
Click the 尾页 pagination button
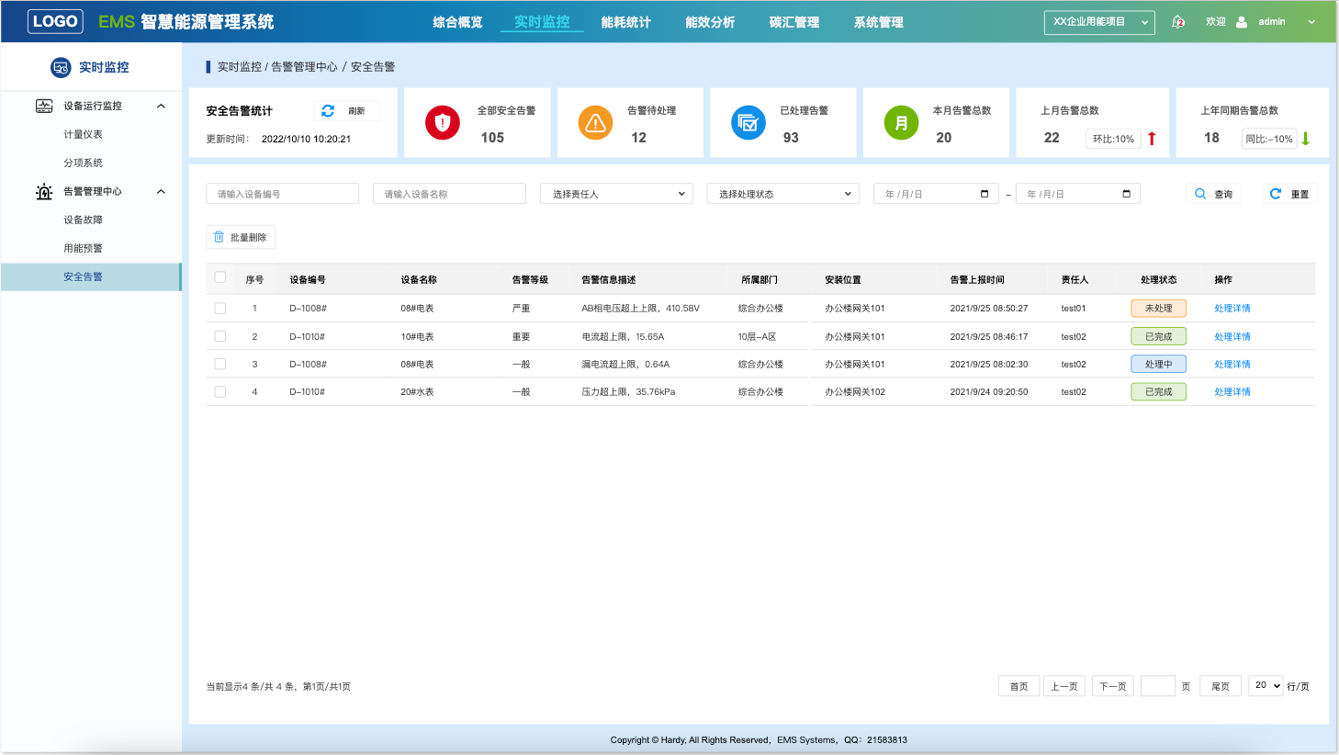click(1220, 685)
